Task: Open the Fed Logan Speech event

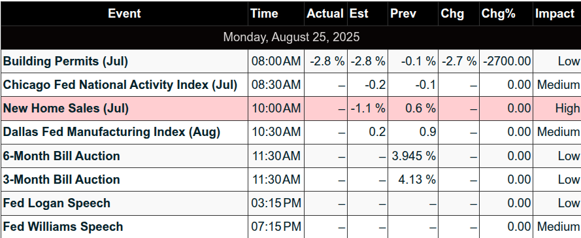Action: click(57, 203)
